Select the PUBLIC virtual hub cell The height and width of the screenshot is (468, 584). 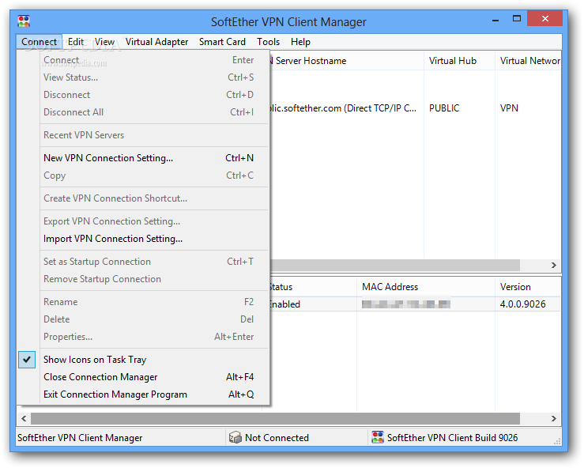(444, 108)
